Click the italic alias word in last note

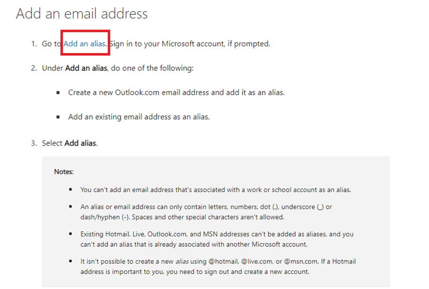click(182, 261)
